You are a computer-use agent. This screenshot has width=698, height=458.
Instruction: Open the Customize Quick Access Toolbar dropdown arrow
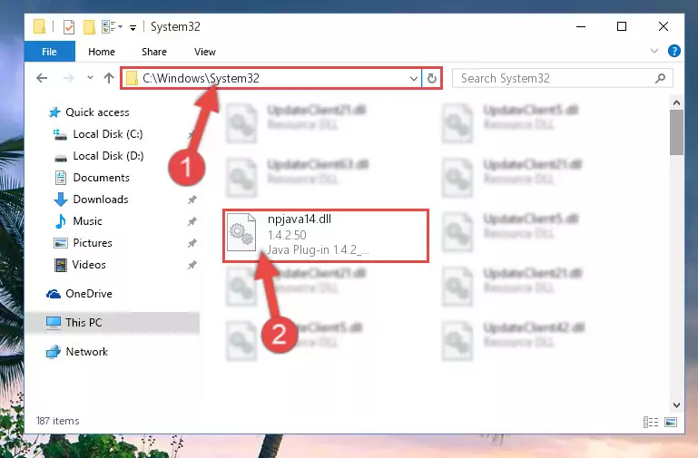(x=133, y=27)
